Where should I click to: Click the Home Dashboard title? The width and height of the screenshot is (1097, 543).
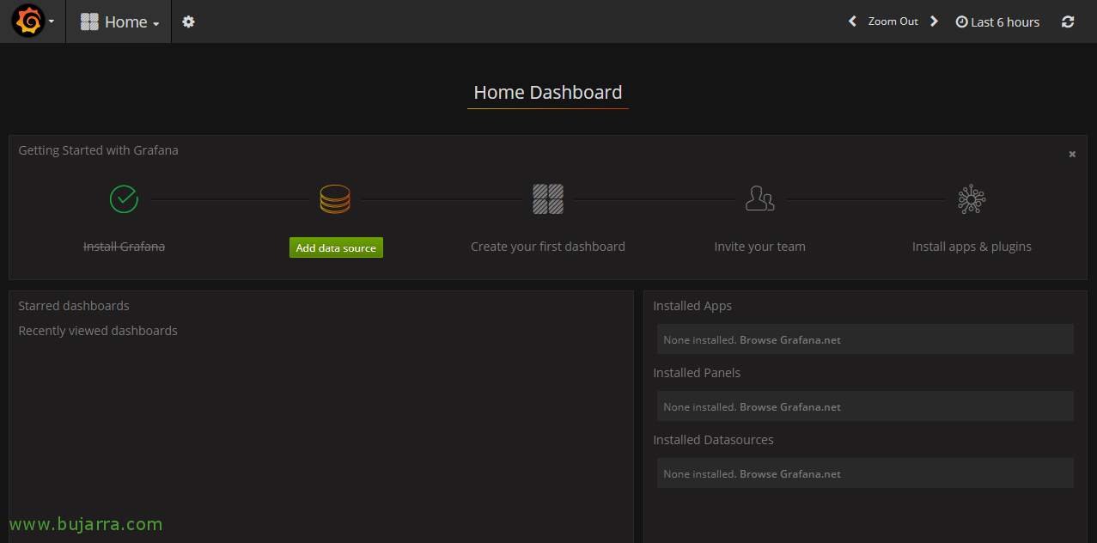pyautogui.click(x=548, y=93)
